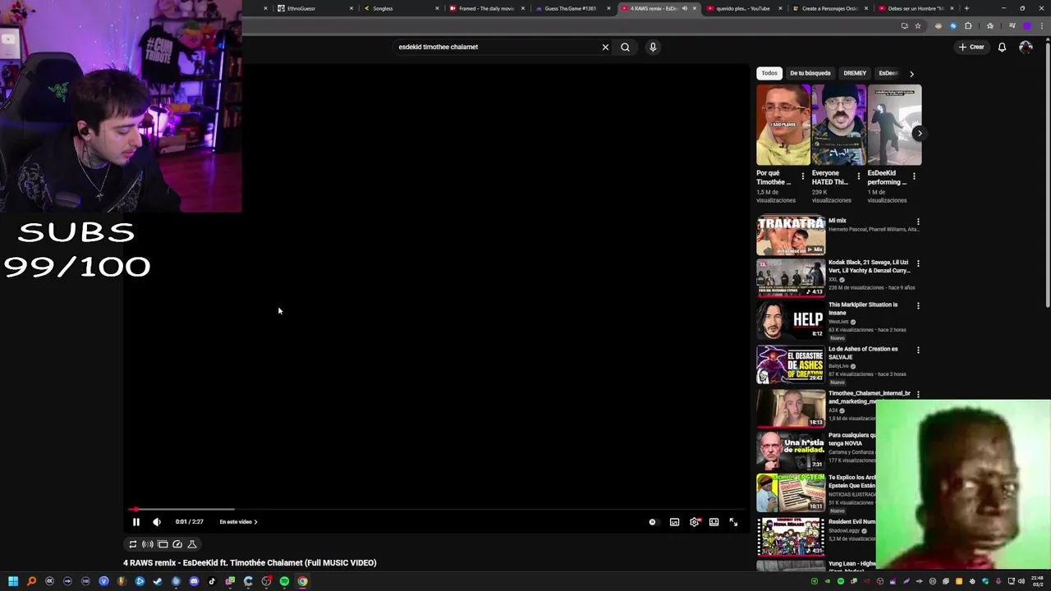Open 'Mi mix' playlist title
Viewport: 1051px width, 591px height.
pyautogui.click(x=838, y=221)
